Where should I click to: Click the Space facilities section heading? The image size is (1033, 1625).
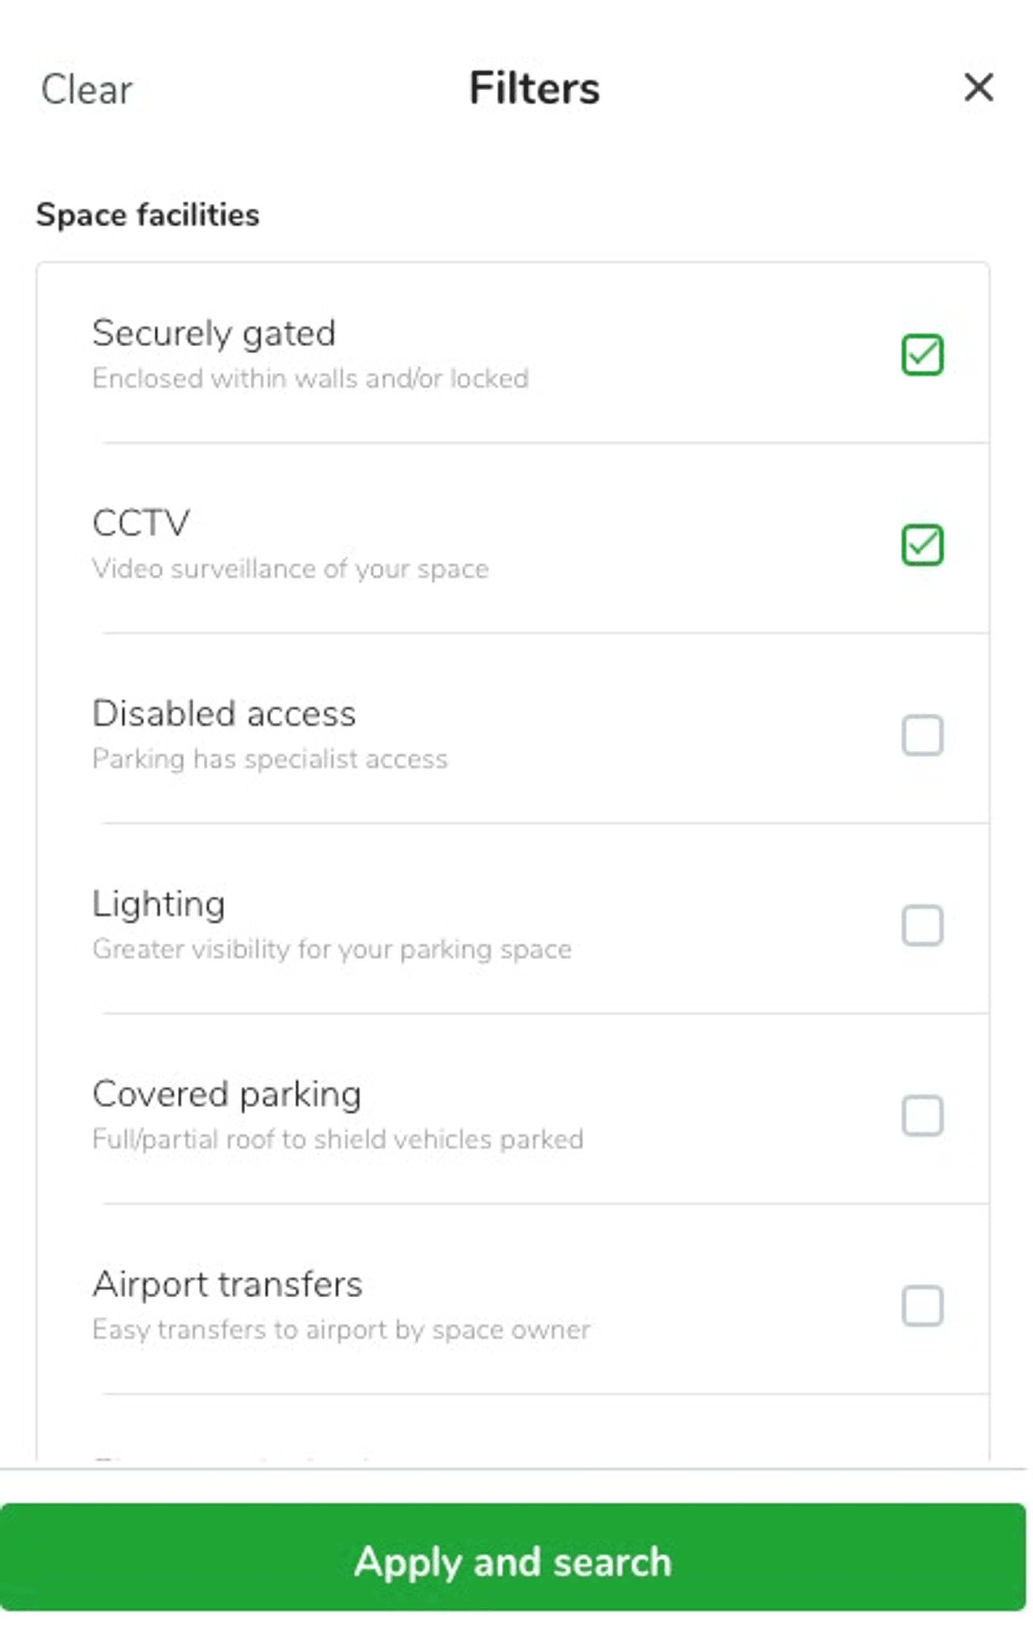click(x=148, y=215)
